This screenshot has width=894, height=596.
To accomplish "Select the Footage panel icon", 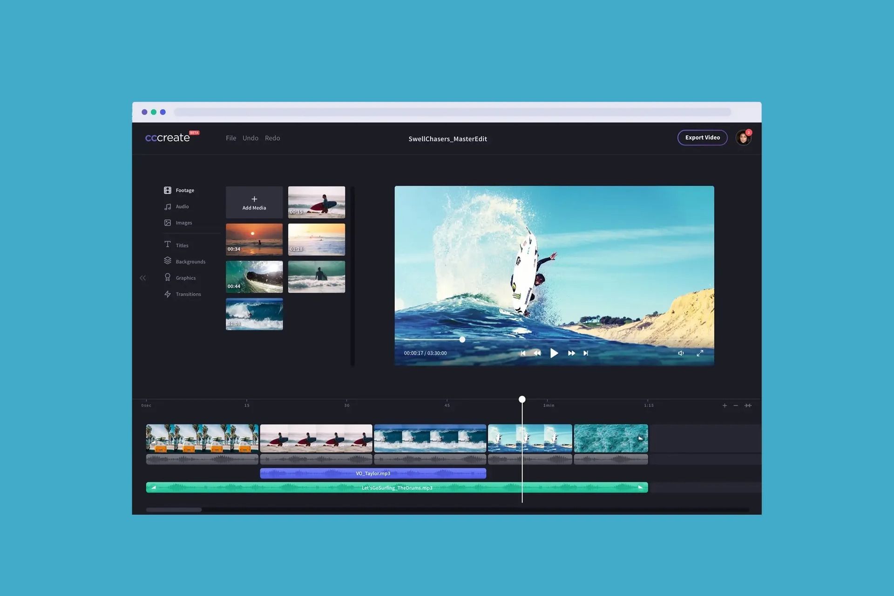I will pyautogui.click(x=168, y=190).
